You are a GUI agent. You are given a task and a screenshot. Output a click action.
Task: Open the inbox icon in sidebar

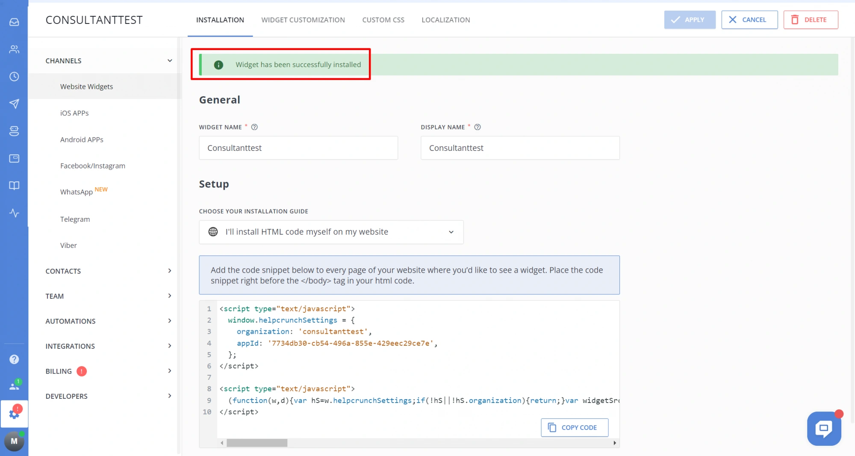tap(14, 22)
